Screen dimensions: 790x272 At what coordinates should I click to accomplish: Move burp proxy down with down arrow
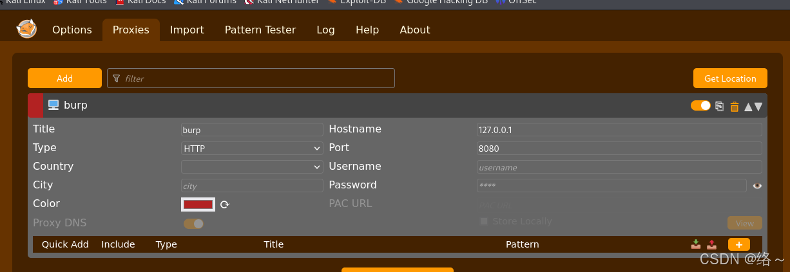pyautogui.click(x=758, y=107)
